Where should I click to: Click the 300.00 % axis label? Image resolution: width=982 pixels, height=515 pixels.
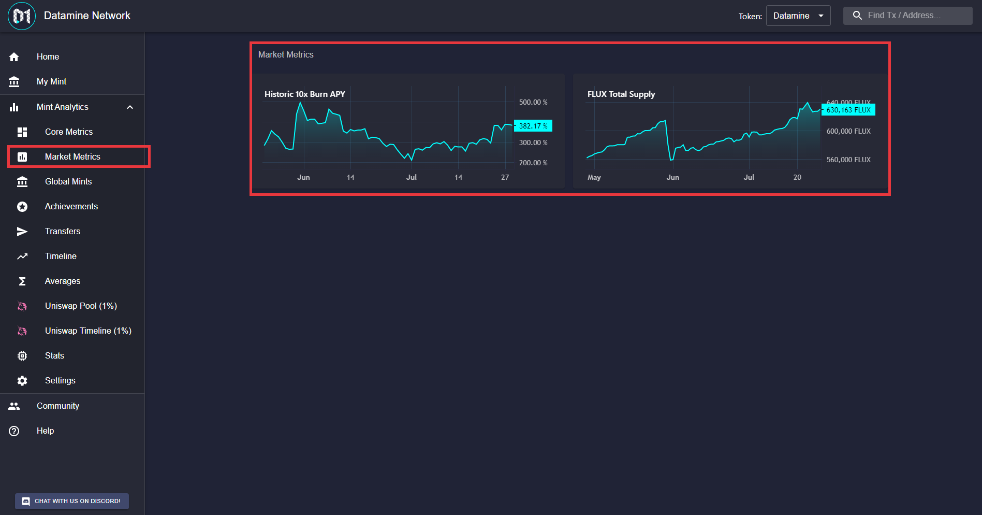(x=533, y=143)
